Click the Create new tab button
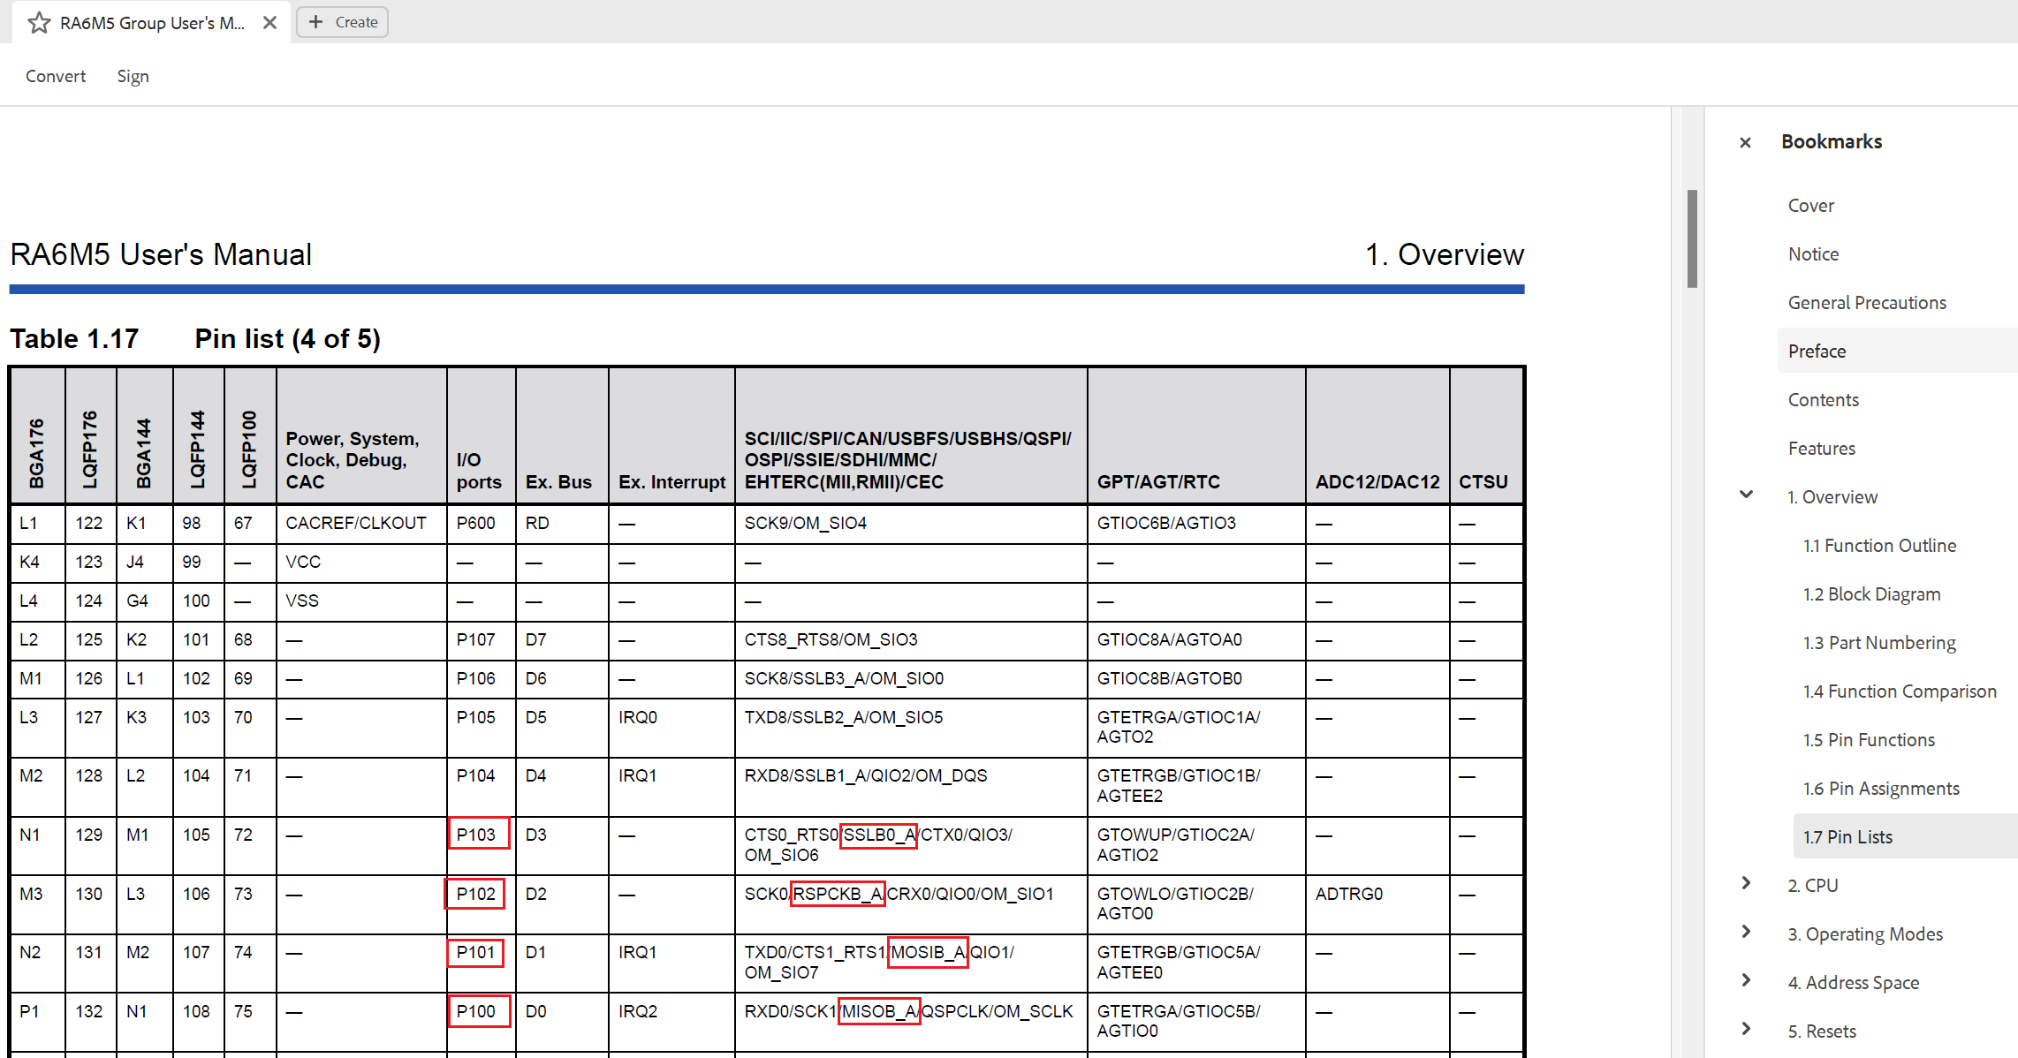 pyautogui.click(x=343, y=22)
